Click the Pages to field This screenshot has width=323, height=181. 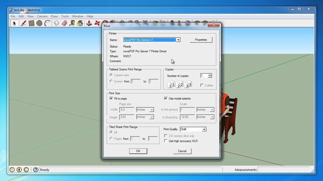(153, 139)
